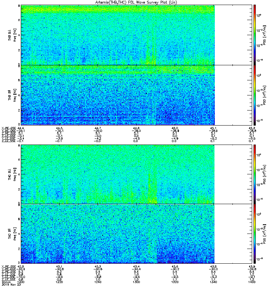Click the plot title Artemis(THB,THC) FGL Wave Survey Plot
Image resolution: width=269 pixels, height=287 pixels.
(136, 2)
